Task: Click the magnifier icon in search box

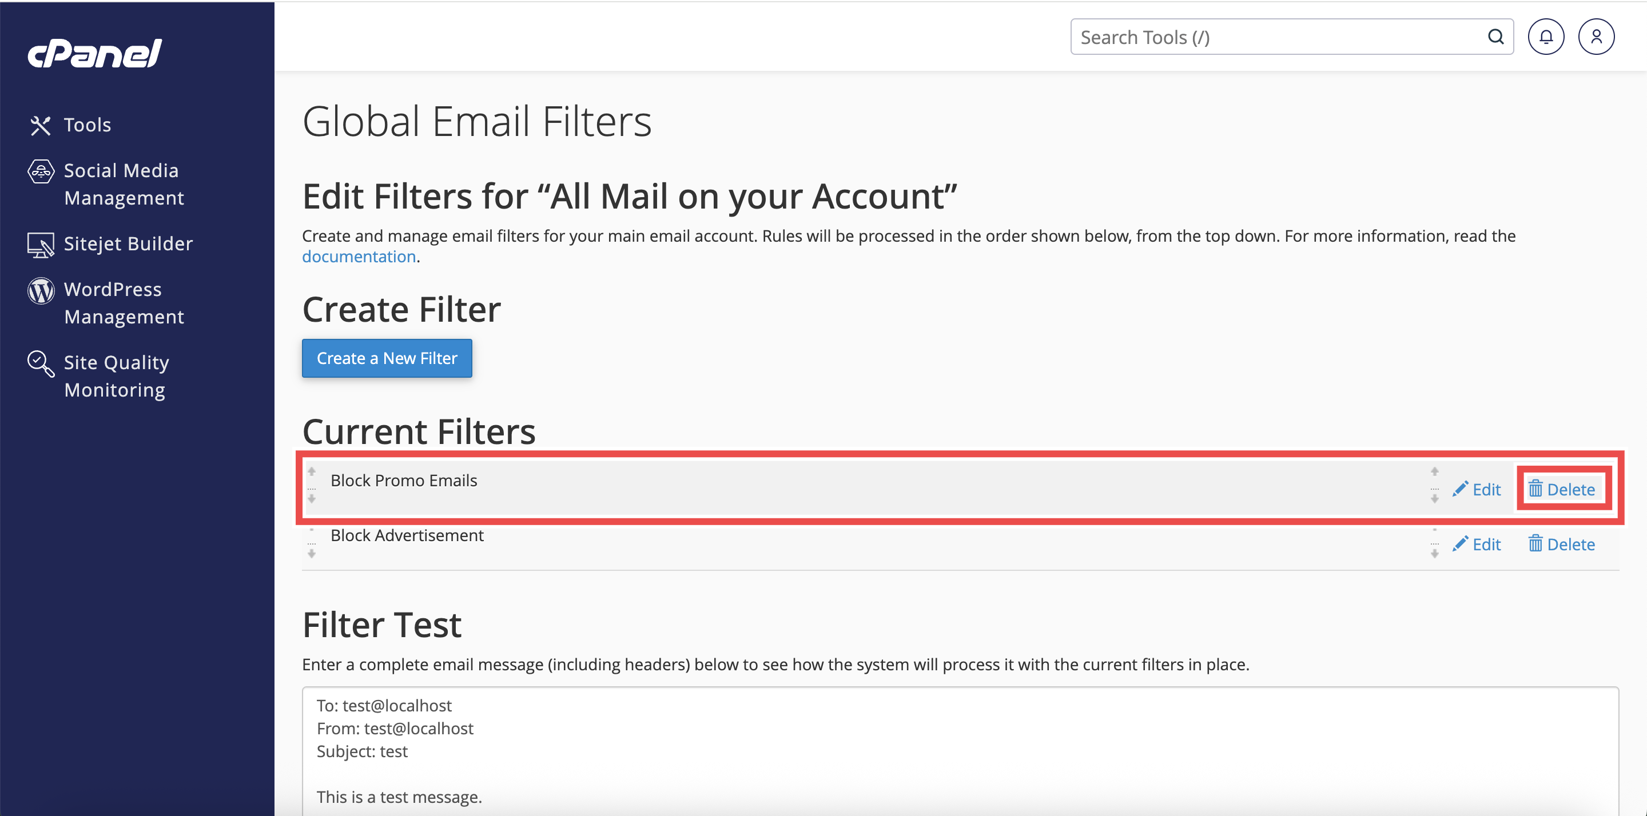Action: (1495, 37)
